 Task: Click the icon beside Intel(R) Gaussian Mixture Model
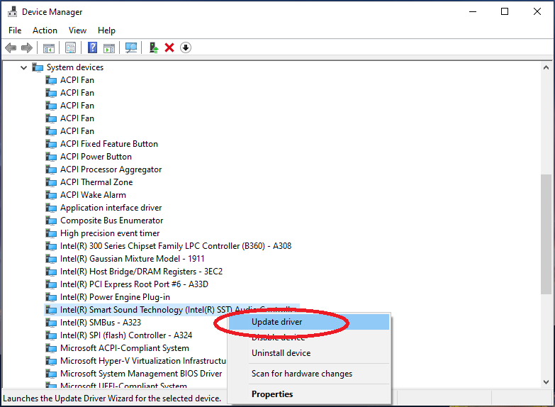tap(51, 259)
